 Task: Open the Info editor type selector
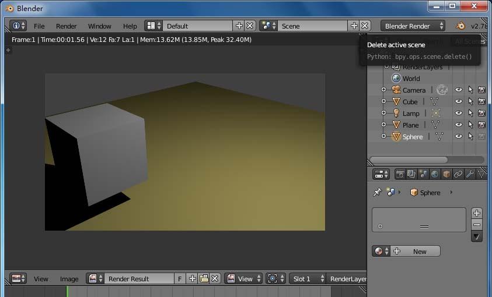18,26
